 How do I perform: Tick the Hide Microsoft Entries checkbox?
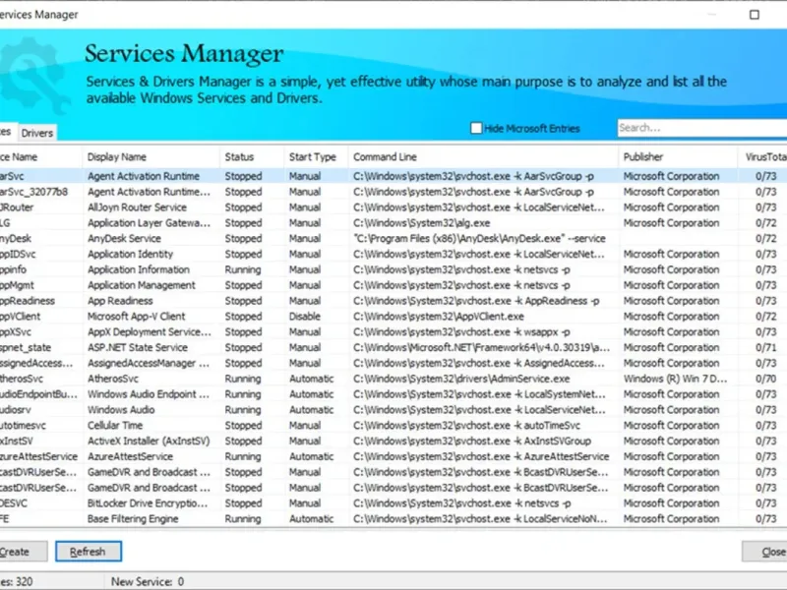click(x=476, y=128)
